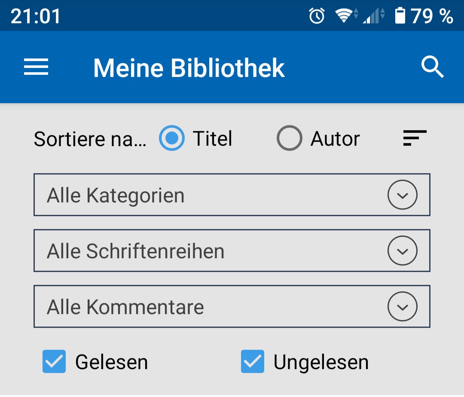Viewport: 464px width, 397px height.
Task: Tap the Alle Schriftenreihen field text
Action: tap(135, 251)
